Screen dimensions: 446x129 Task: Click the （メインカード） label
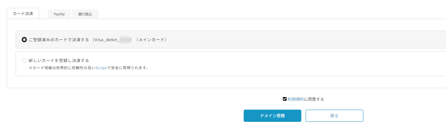pos(151,40)
